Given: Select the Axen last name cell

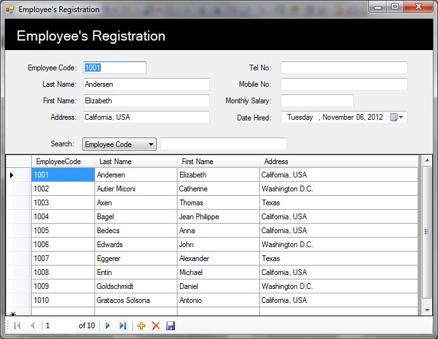Looking at the screenshot, I should pos(136,203).
